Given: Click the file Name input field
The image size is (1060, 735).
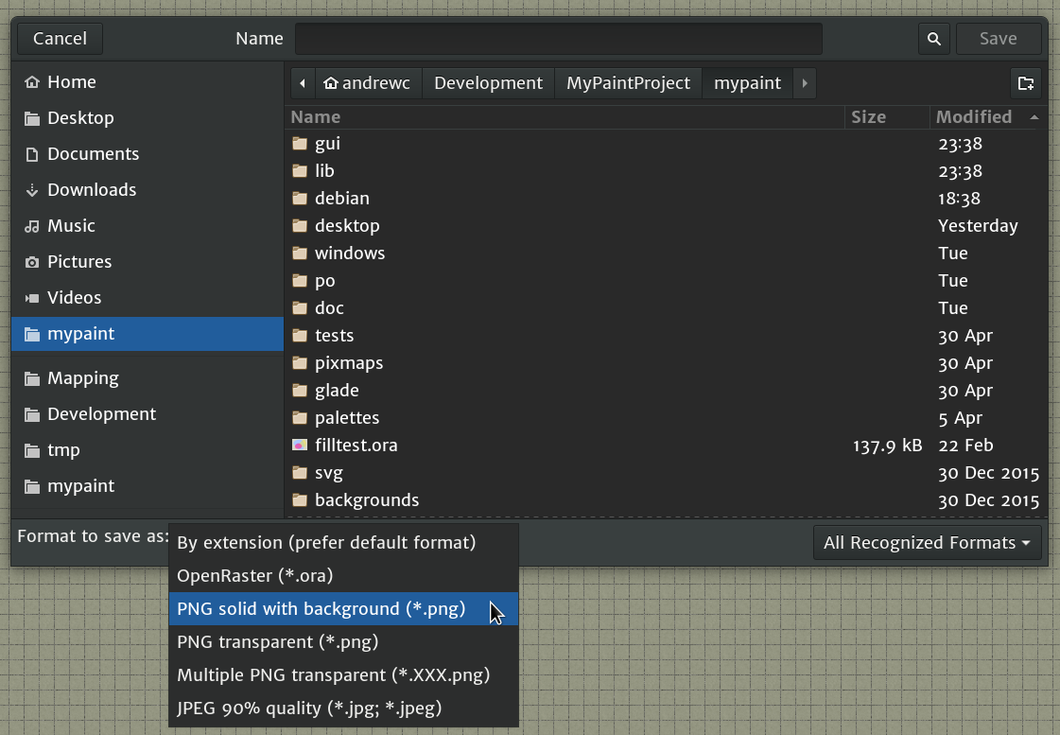Looking at the screenshot, I should [559, 39].
